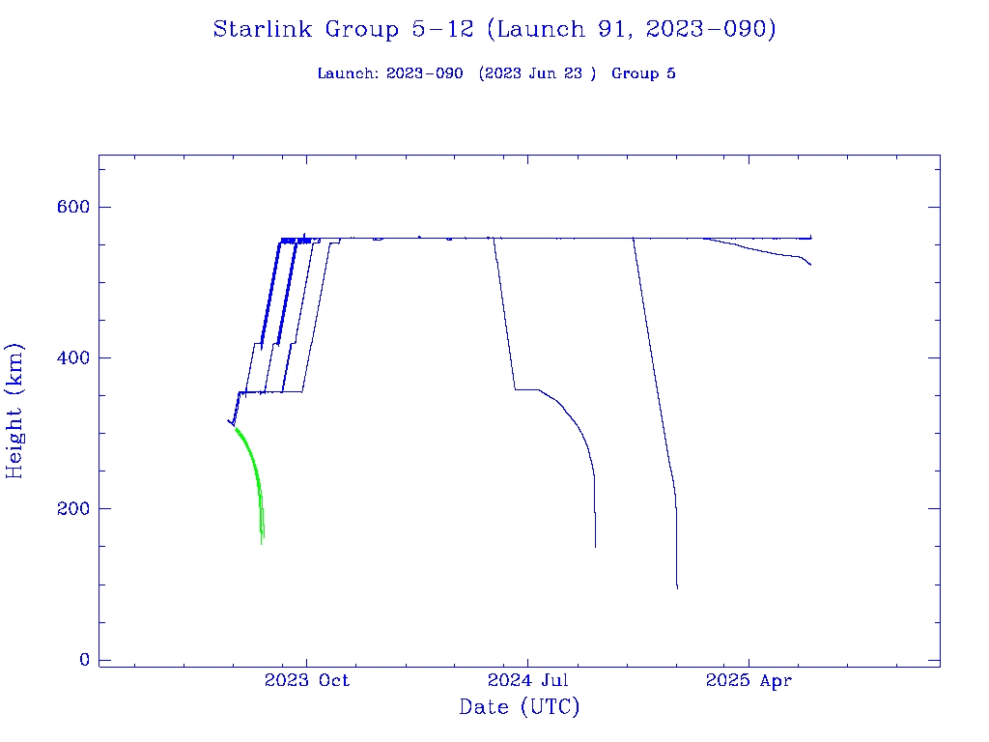Click the 'Height (km)' y-axis label
This screenshot has width=989, height=742.
14,411
